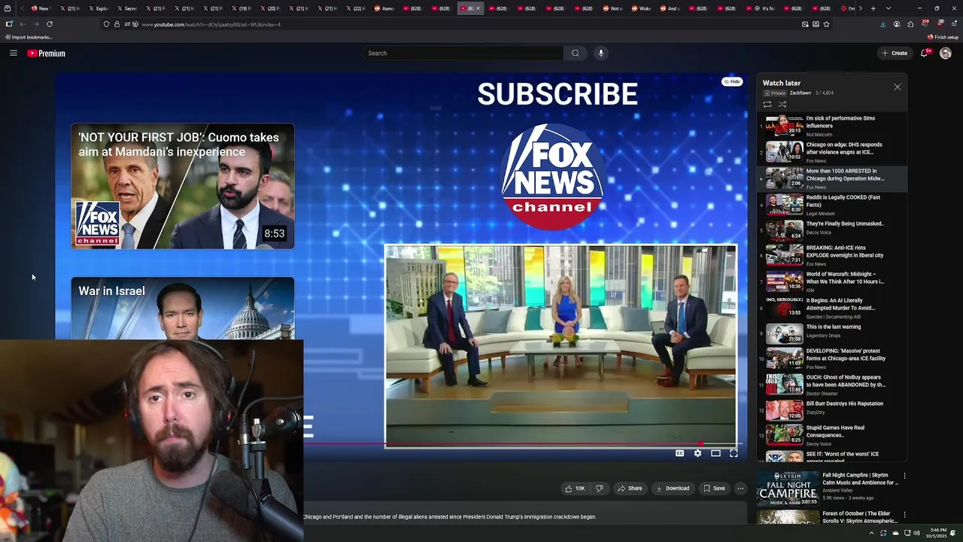Click the video progress bar
This screenshot has height=542, width=963.
[x=525, y=443]
